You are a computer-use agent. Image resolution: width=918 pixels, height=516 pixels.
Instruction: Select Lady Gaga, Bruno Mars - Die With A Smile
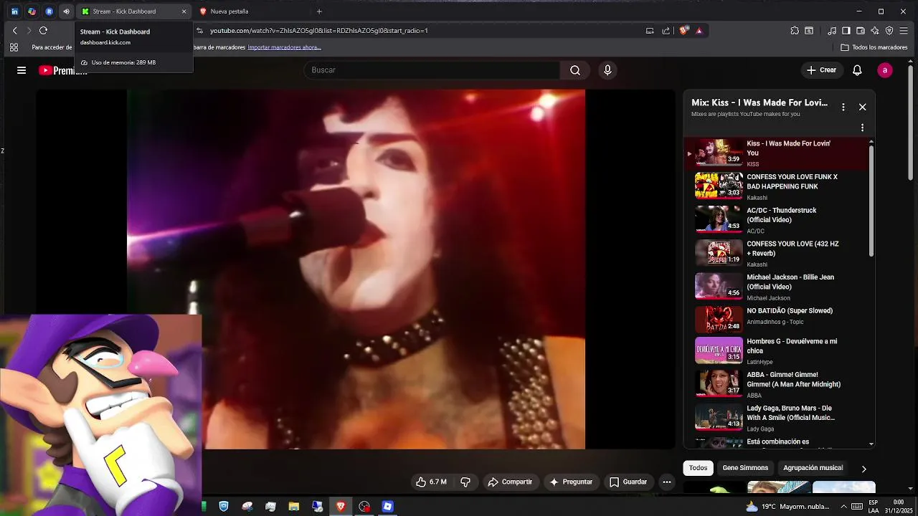[x=776, y=418]
